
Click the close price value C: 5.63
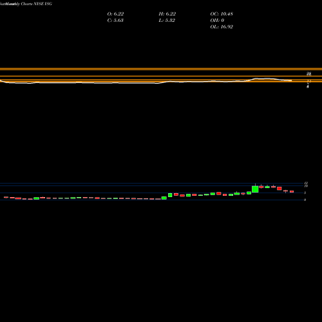[x=115, y=20]
